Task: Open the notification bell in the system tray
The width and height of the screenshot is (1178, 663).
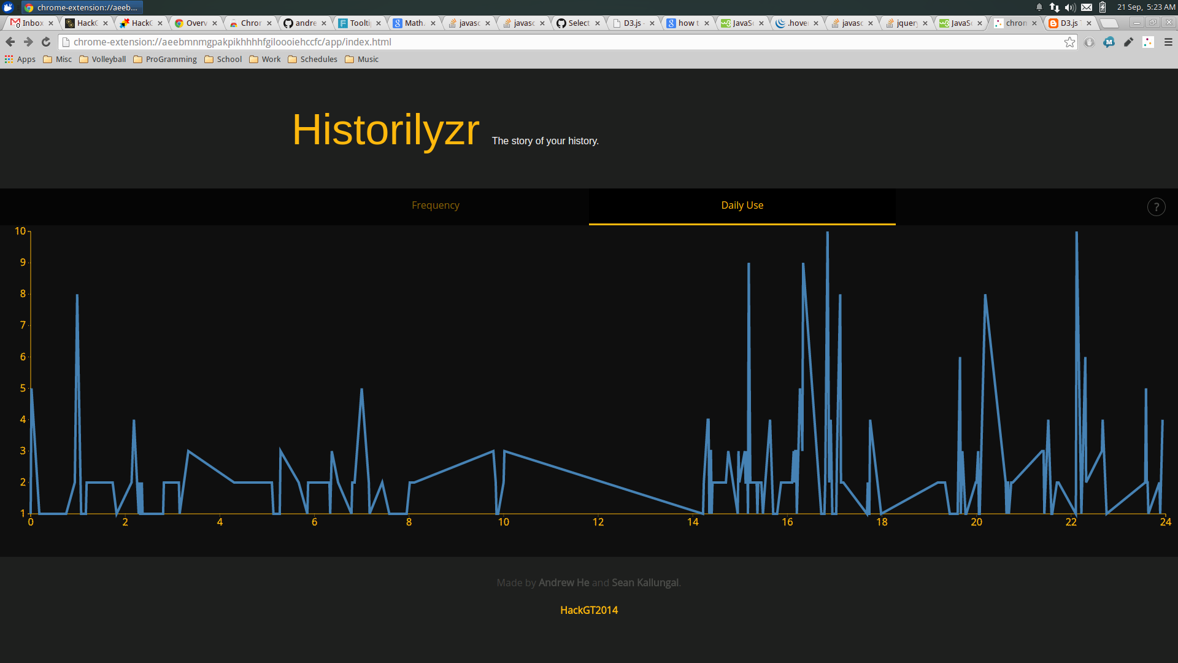Action: (1039, 7)
